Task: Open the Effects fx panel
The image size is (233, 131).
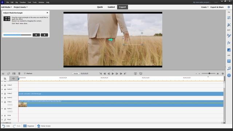Action: [x=229, y=43]
